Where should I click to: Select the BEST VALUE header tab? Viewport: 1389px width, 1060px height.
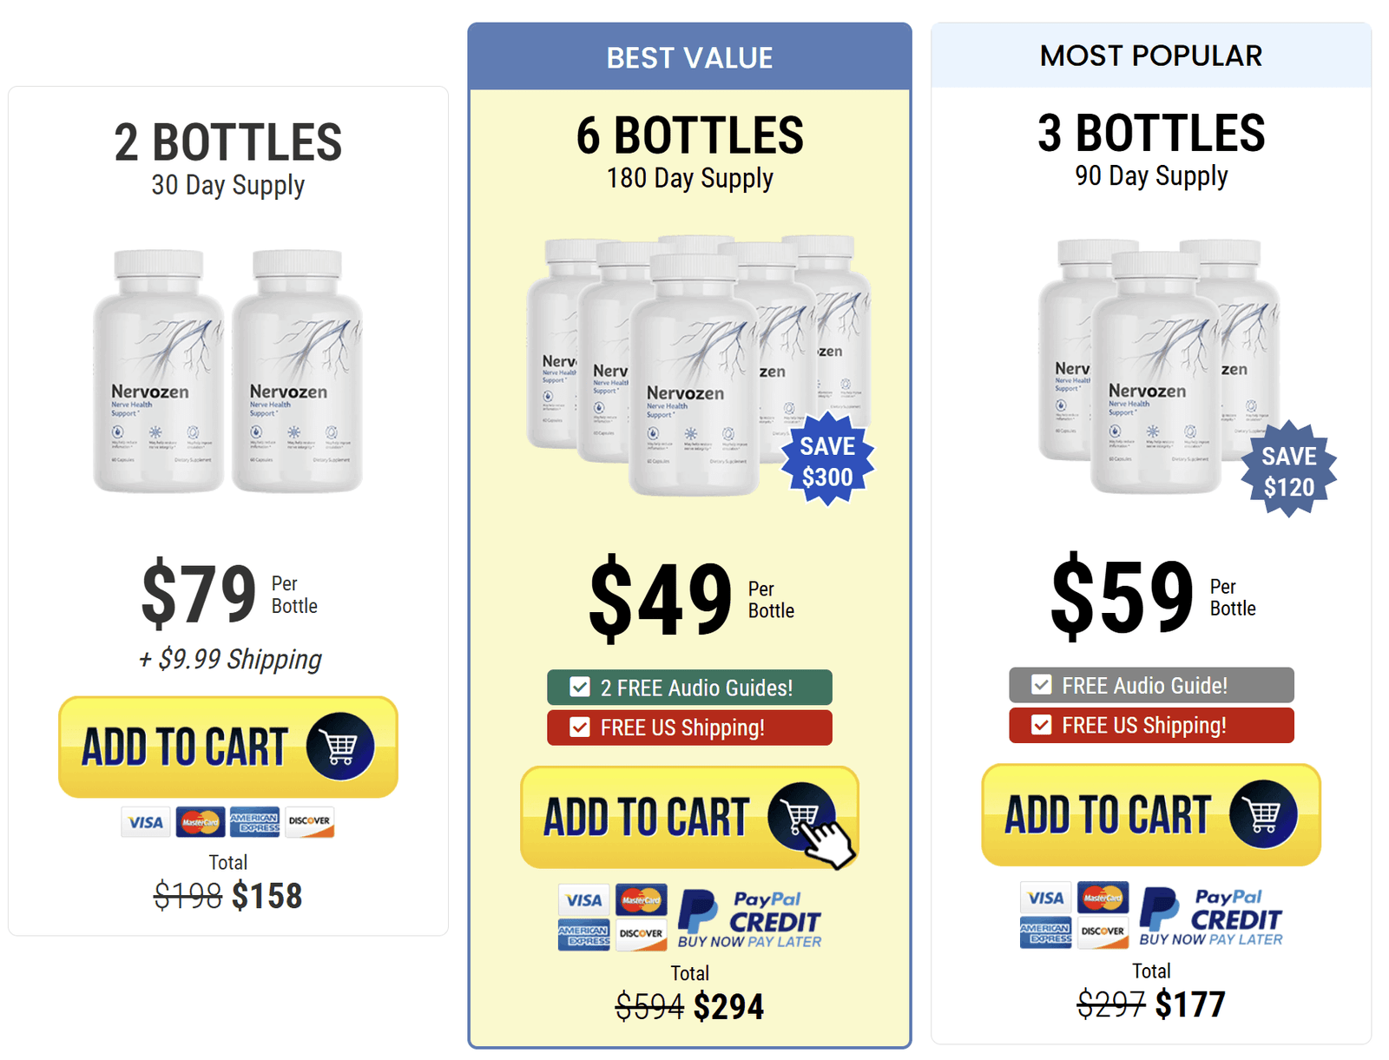pyautogui.click(x=690, y=57)
